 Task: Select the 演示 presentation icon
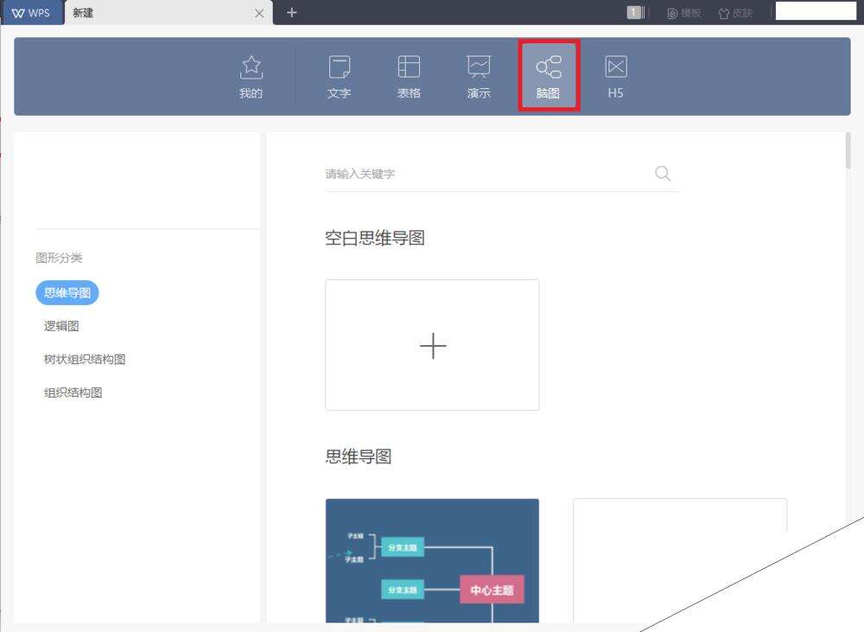479,77
